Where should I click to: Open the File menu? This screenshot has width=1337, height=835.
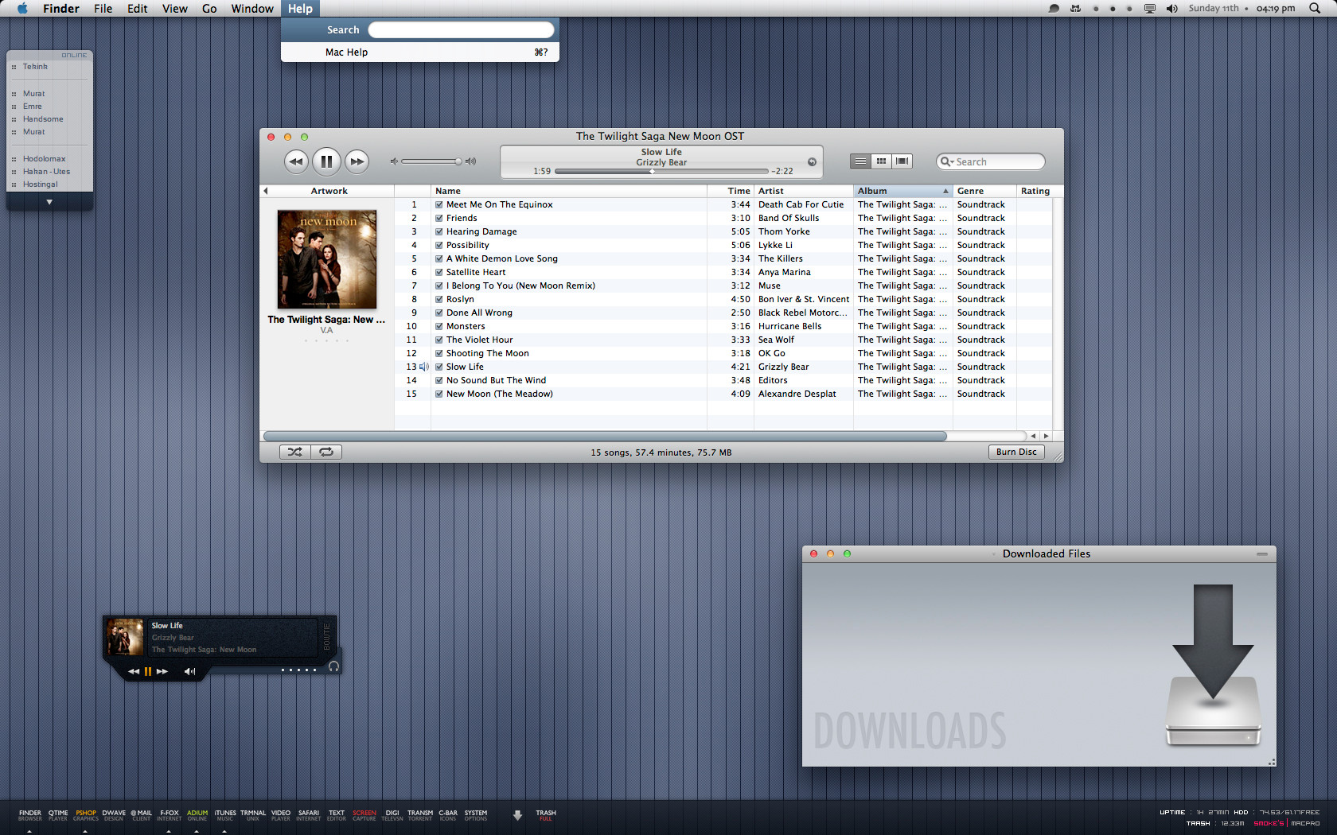(103, 9)
